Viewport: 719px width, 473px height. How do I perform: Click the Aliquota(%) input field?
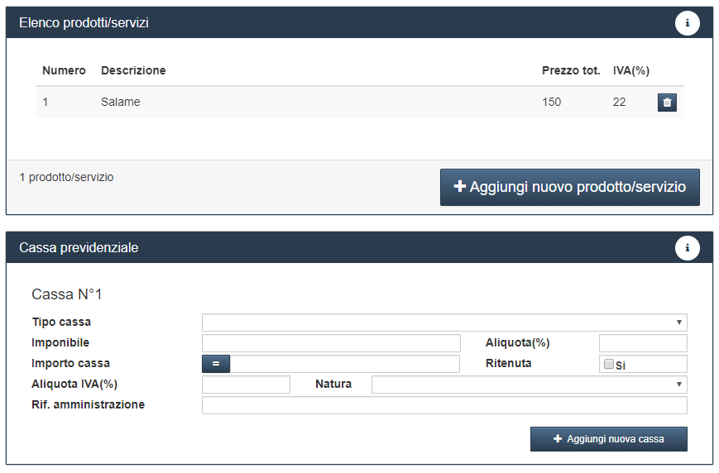point(643,343)
